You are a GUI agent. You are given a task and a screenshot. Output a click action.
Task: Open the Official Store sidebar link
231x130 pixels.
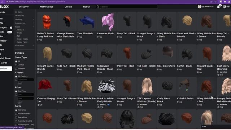click(5, 58)
